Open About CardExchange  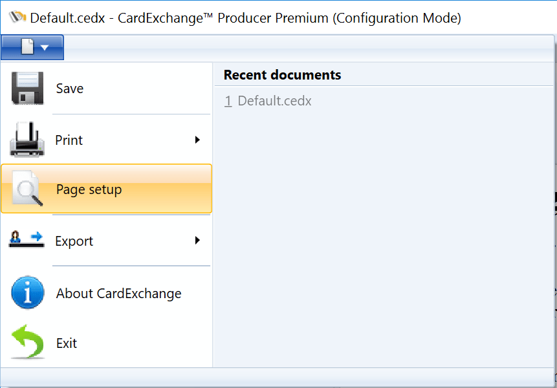tap(118, 294)
